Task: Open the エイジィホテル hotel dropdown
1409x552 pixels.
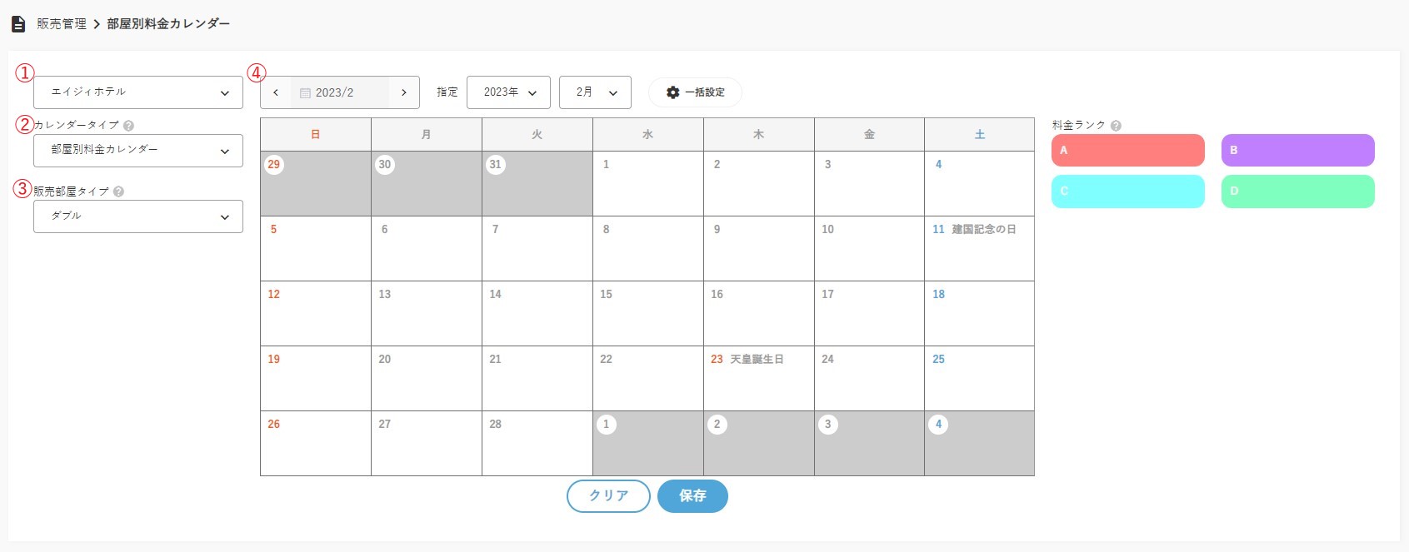Action: tap(138, 92)
